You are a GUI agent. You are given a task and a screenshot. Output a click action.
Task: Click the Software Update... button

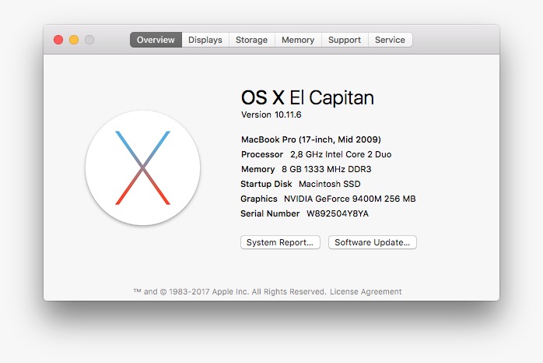point(373,242)
